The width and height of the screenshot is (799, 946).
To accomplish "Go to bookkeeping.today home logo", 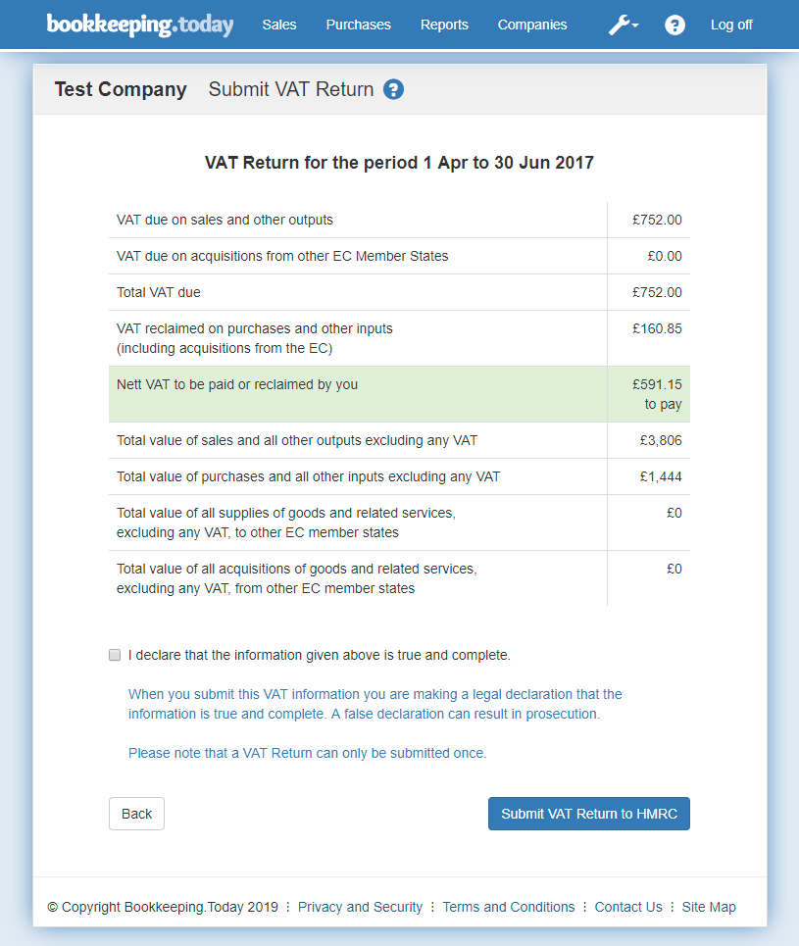I will pos(140,25).
